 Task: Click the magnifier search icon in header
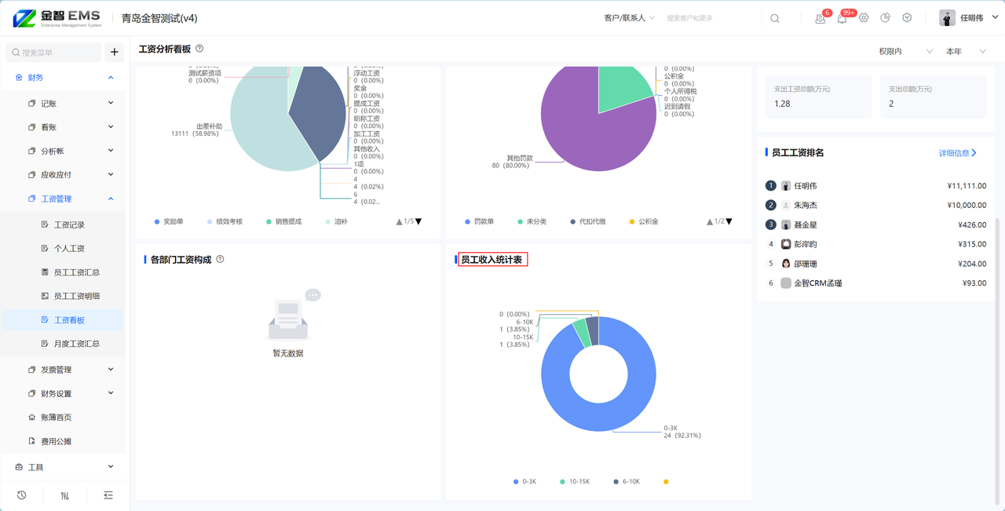click(775, 18)
